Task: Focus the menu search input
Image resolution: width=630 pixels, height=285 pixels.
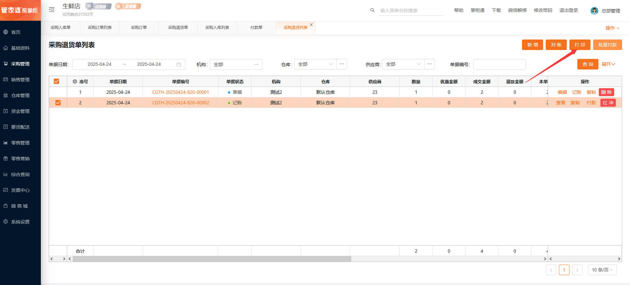Action: coord(411,11)
